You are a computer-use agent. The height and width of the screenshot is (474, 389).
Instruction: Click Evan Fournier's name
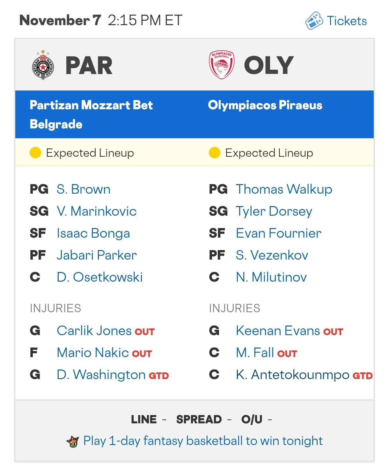[x=278, y=233]
